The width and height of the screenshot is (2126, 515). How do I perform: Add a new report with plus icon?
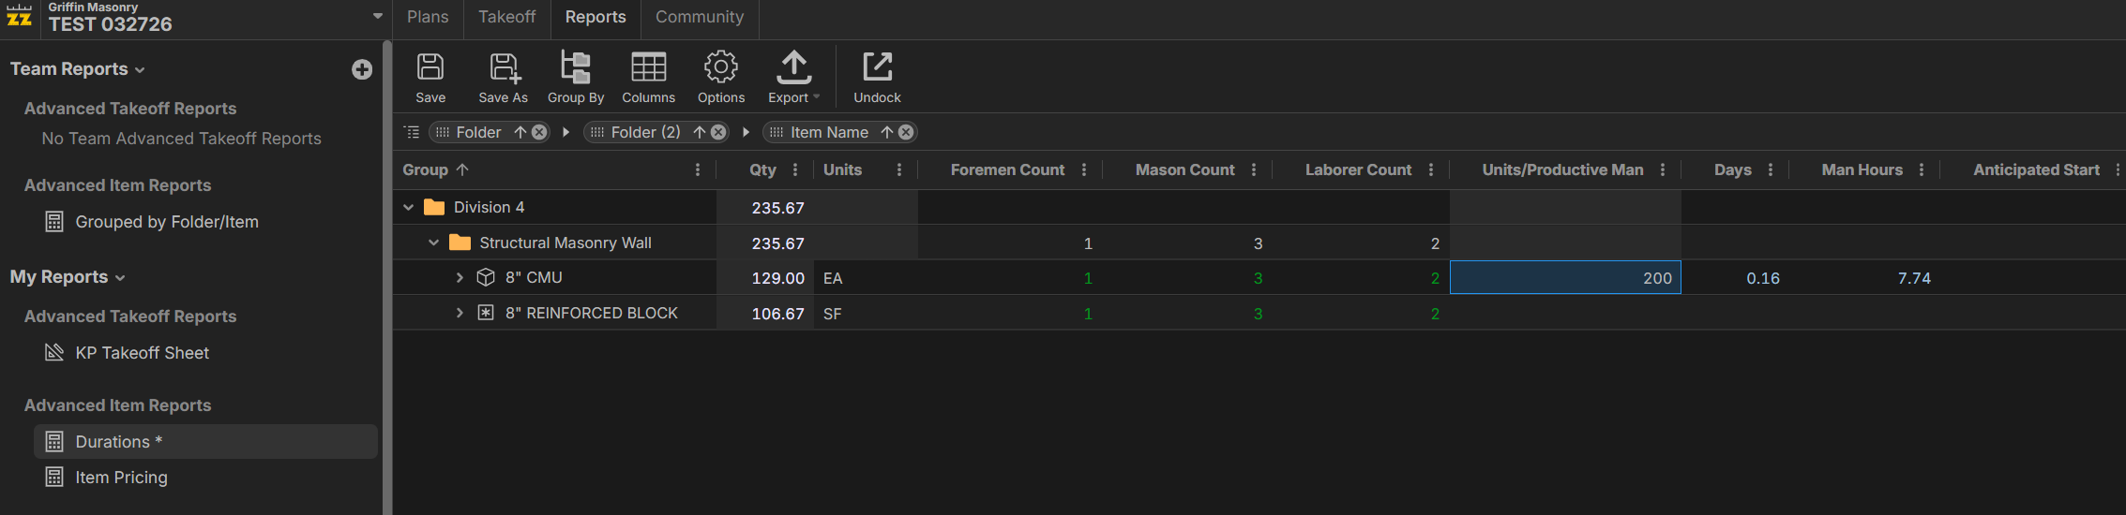[362, 69]
